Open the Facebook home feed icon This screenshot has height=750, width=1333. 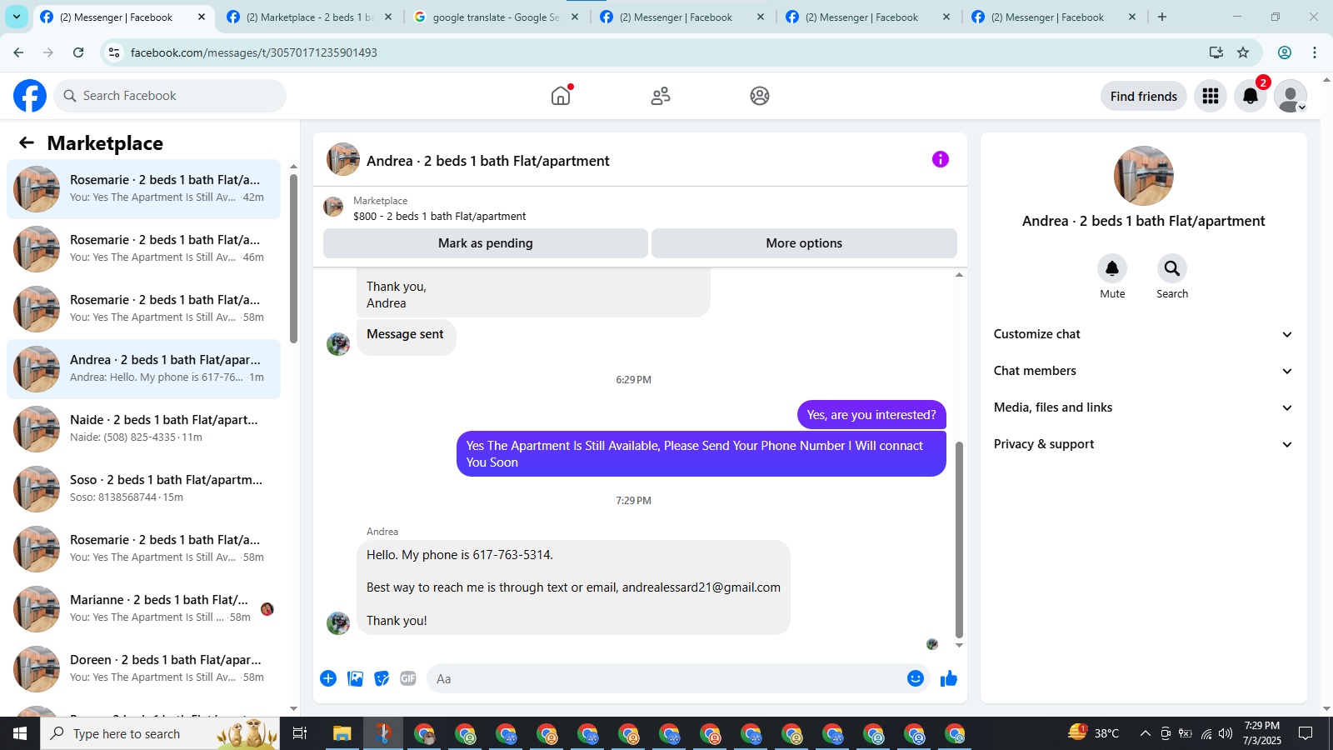point(561,96)
